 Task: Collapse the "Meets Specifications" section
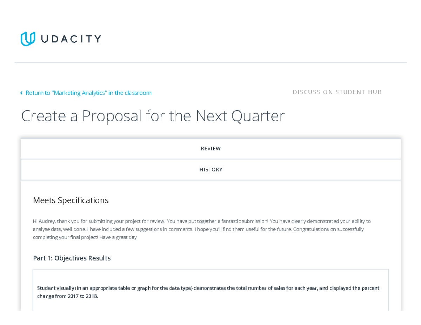coord(71,200)
